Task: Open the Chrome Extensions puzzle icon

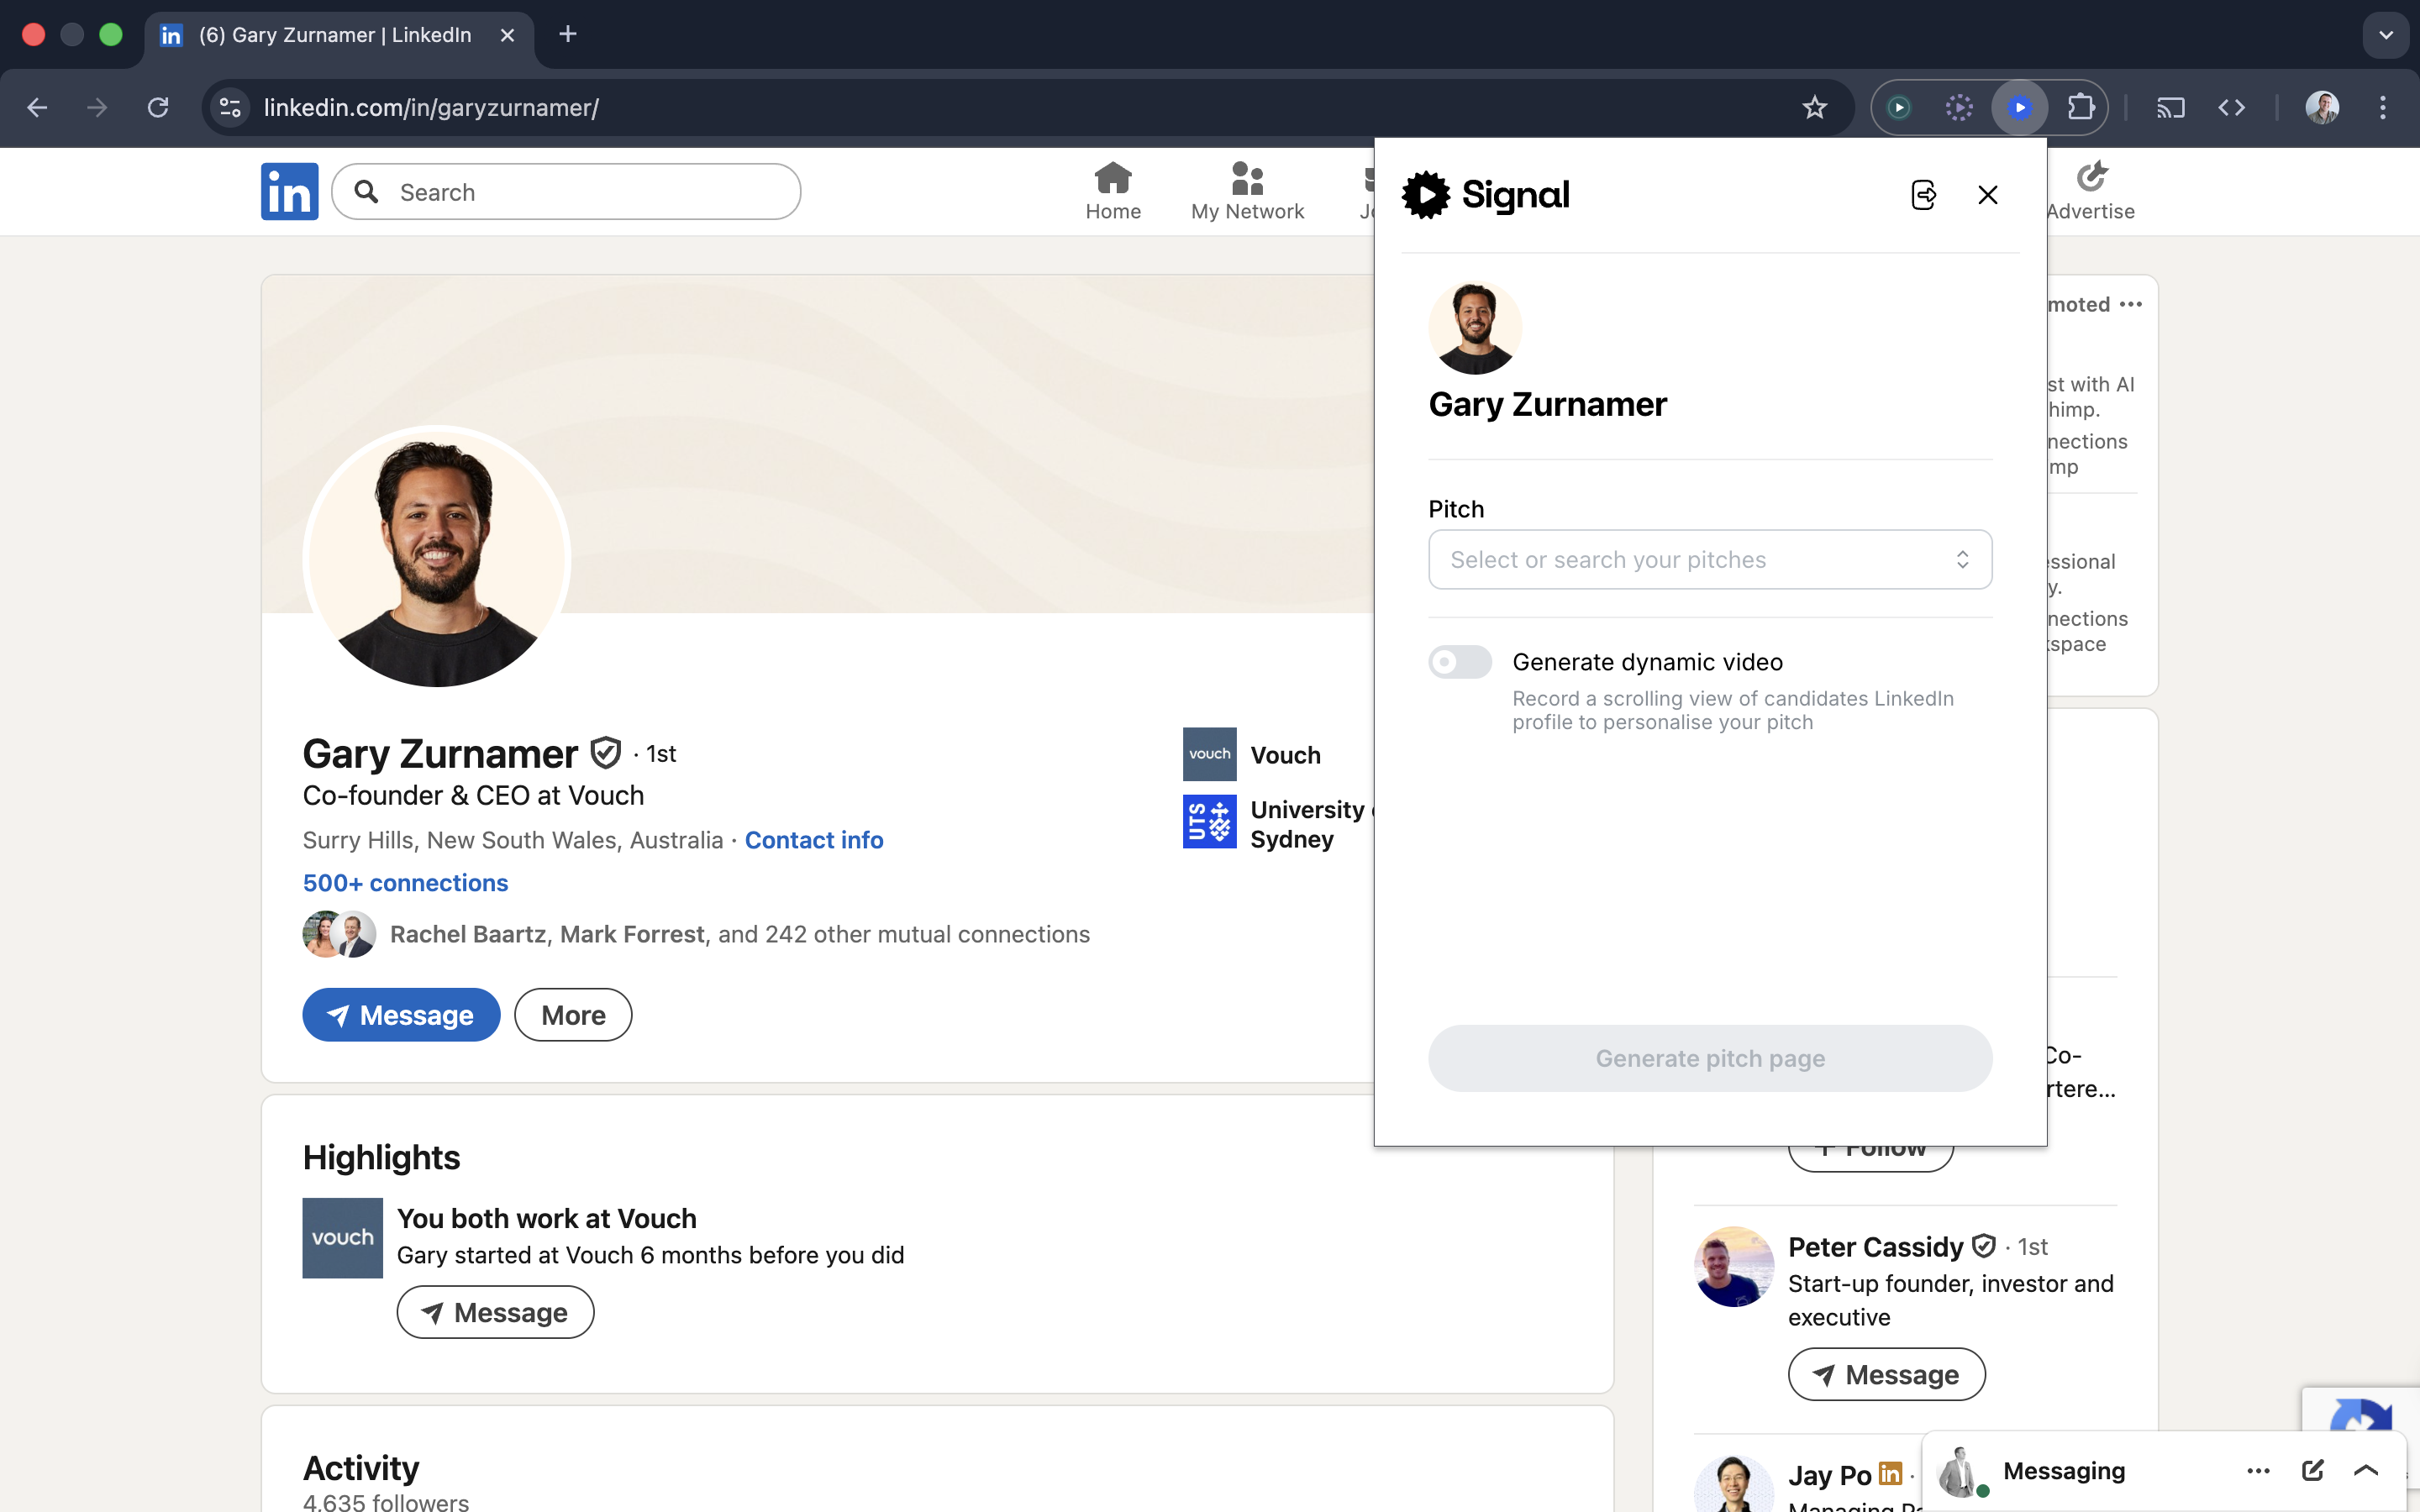Action: pyautogui.click(x=2080, y=107)
